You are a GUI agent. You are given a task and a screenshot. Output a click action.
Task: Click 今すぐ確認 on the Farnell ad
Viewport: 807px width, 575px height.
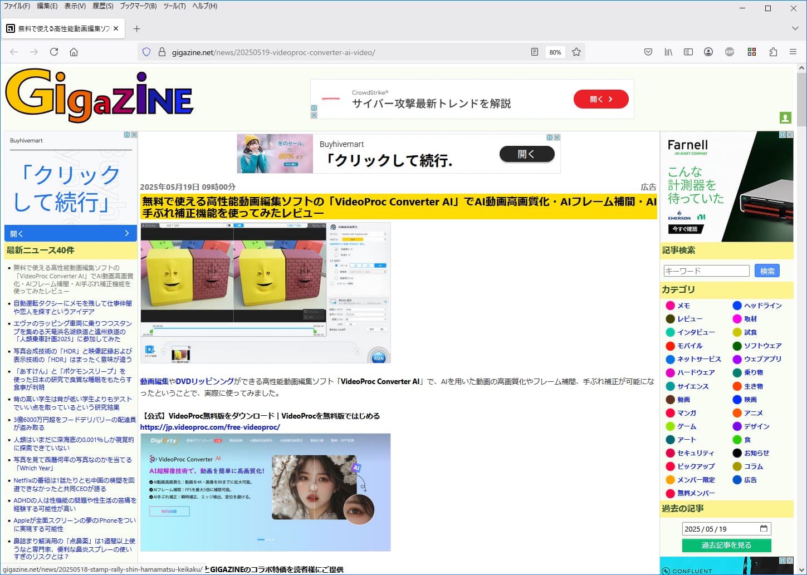coord(685,229)
